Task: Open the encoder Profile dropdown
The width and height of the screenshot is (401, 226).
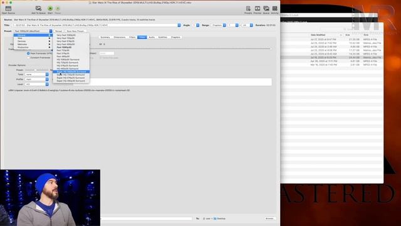Action: pos(37,79)
